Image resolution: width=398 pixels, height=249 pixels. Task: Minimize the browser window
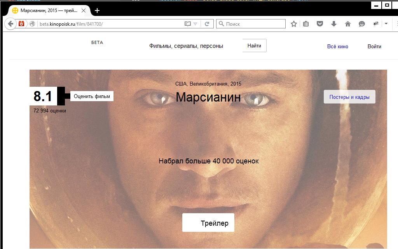376,5
